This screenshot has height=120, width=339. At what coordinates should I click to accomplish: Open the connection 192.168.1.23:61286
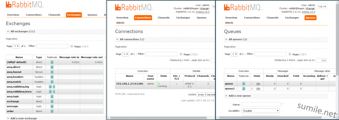pyautogui.click(x=129, y=84)
